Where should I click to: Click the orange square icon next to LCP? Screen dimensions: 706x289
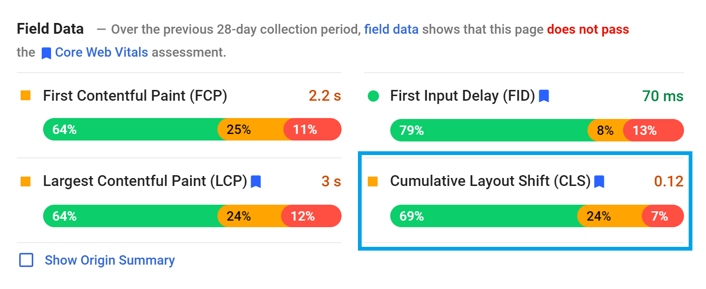point(25,181)
